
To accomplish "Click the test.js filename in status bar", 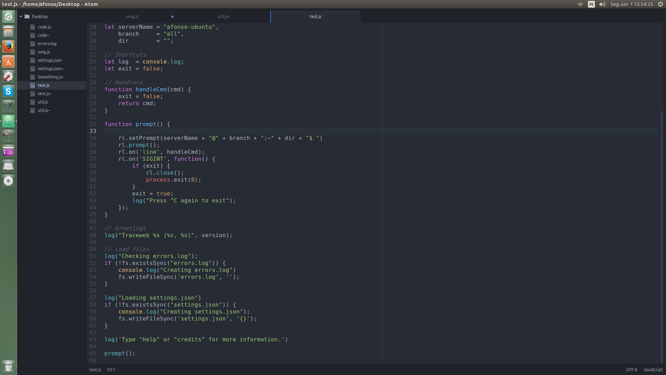I will tap(95, 369).
